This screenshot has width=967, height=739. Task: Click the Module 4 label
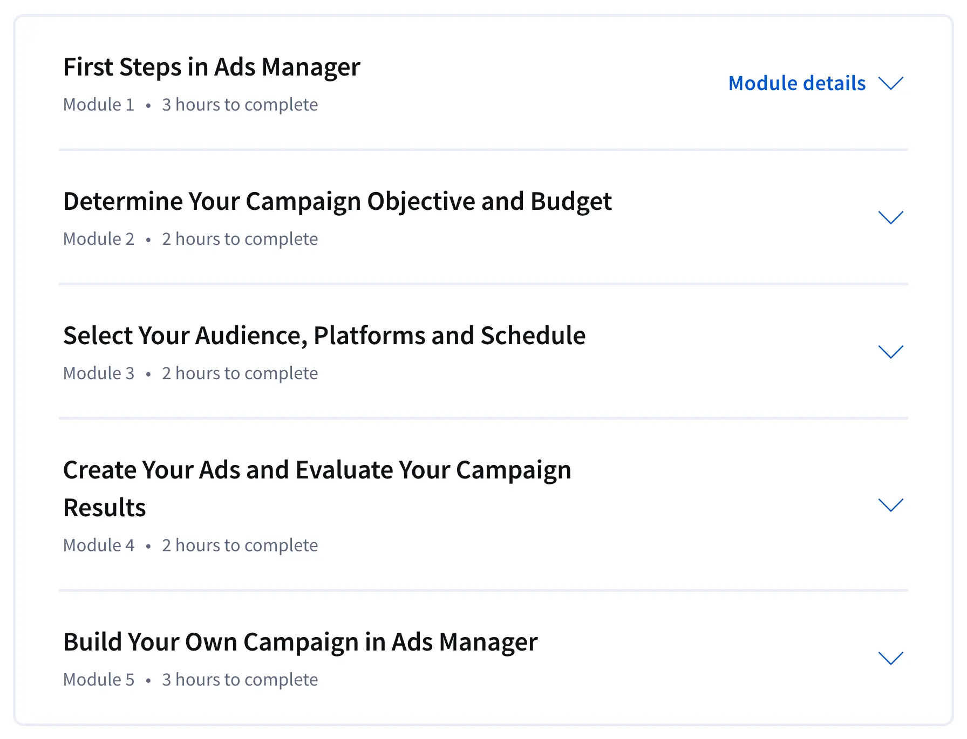[x=99, y=545]
